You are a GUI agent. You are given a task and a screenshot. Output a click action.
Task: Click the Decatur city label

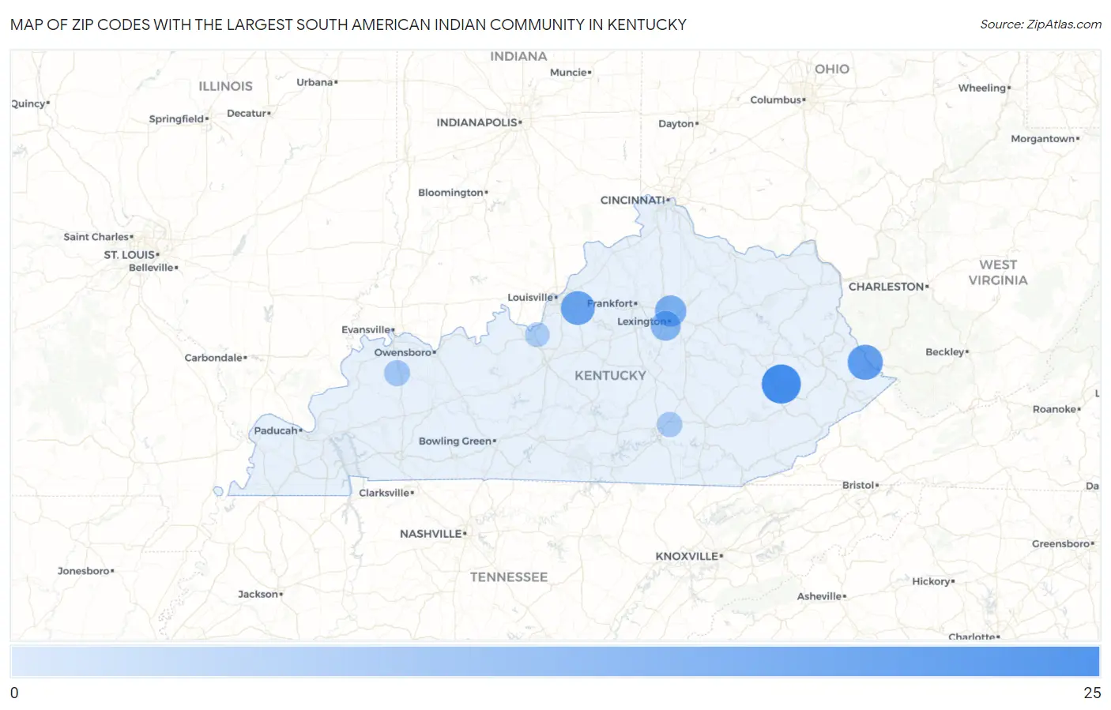tap(247, 114)
